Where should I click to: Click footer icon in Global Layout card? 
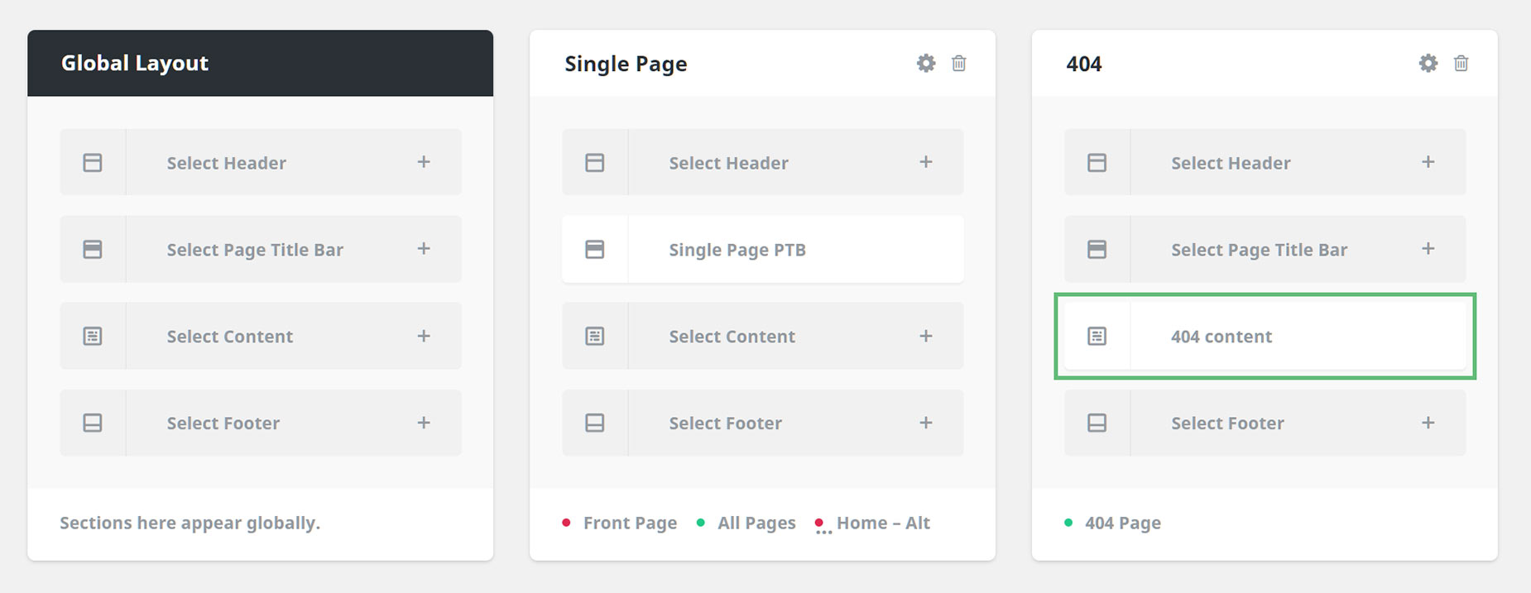click(x=93, y=423)
